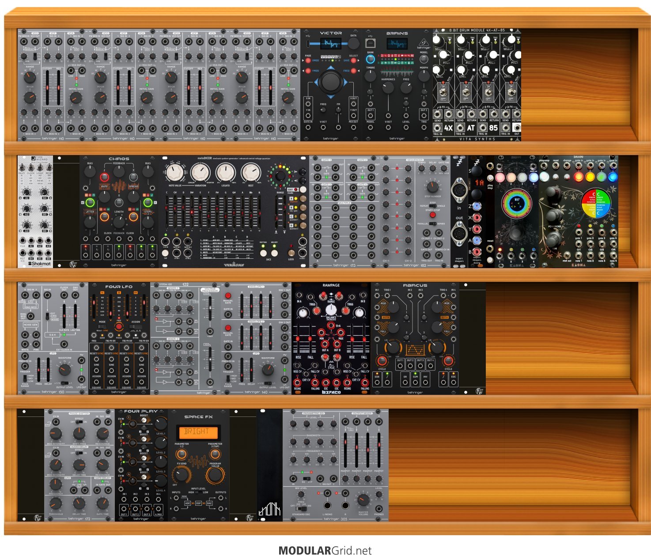Click the left green-ringed button on Chaos

tap(90, 203)
